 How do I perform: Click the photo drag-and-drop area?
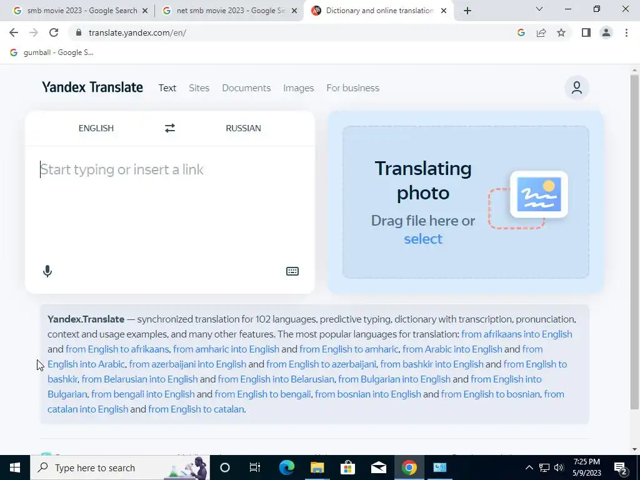466,202
